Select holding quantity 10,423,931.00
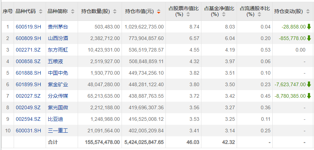Image resolution: width=314 pixels, height=150 pixels. (x=104, y=50)
